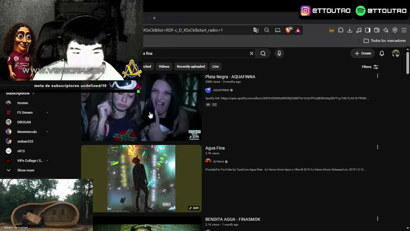Image resolution: width=410 pixels, height=231 pixels.
Task: Open Brave Rewards triangle icon
Action: pos(298,30)
